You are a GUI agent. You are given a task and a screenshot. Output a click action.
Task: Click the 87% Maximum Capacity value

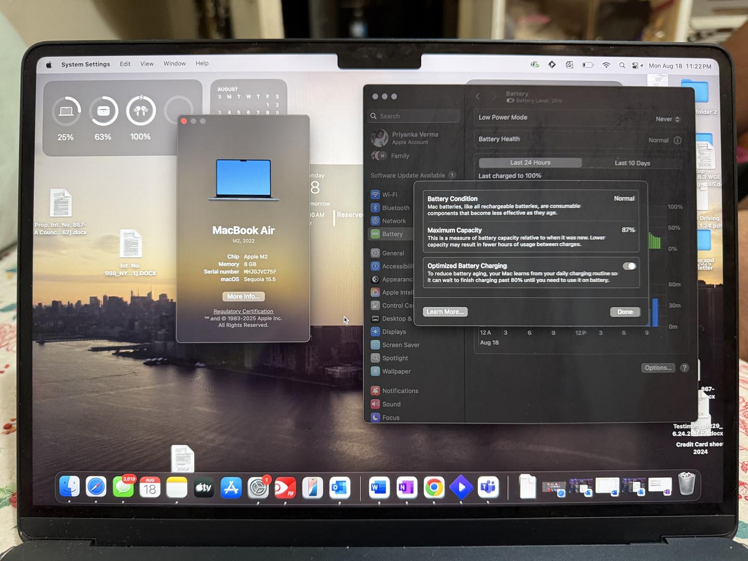tap(628, 230)
